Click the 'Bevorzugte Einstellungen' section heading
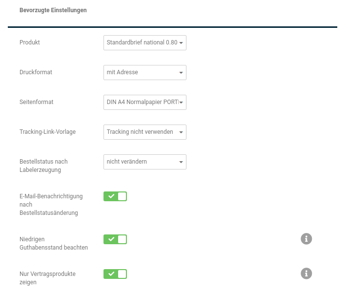The image size is (349, 295). (53, 10)
